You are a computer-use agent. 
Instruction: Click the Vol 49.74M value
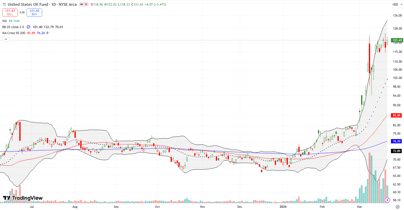click(x=14, y=21)
